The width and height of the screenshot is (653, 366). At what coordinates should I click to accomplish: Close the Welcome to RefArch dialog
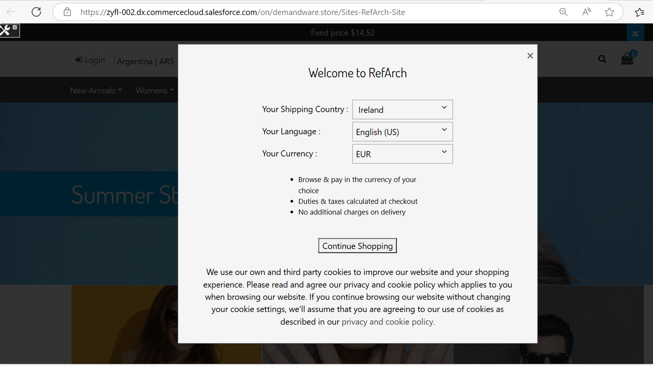pyautogui.click(x=530, y=56)
